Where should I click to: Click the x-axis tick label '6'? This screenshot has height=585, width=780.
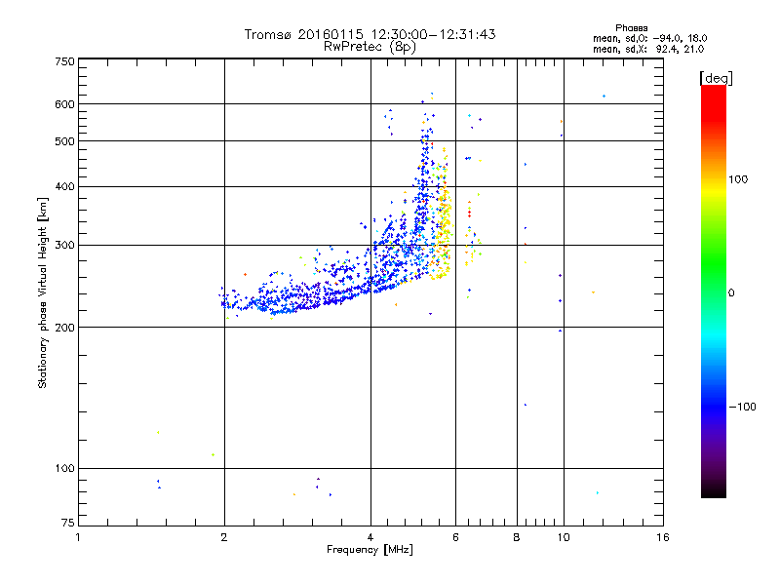tap(455, 537)
